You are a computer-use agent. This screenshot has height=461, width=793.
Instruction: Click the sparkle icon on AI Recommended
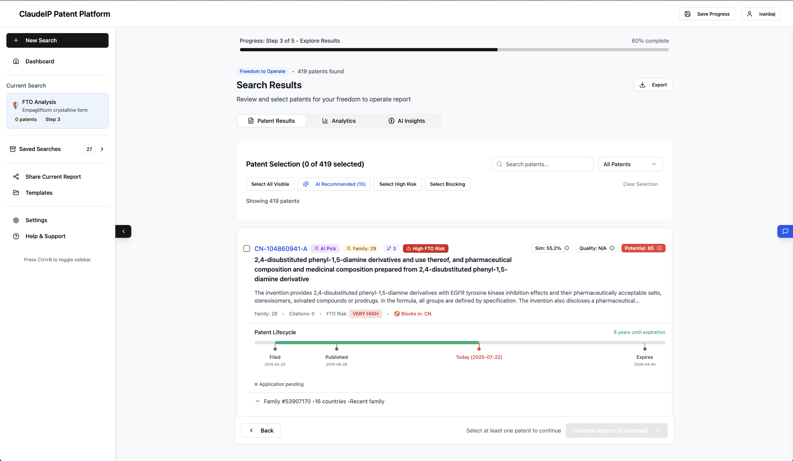click(306, 184)
